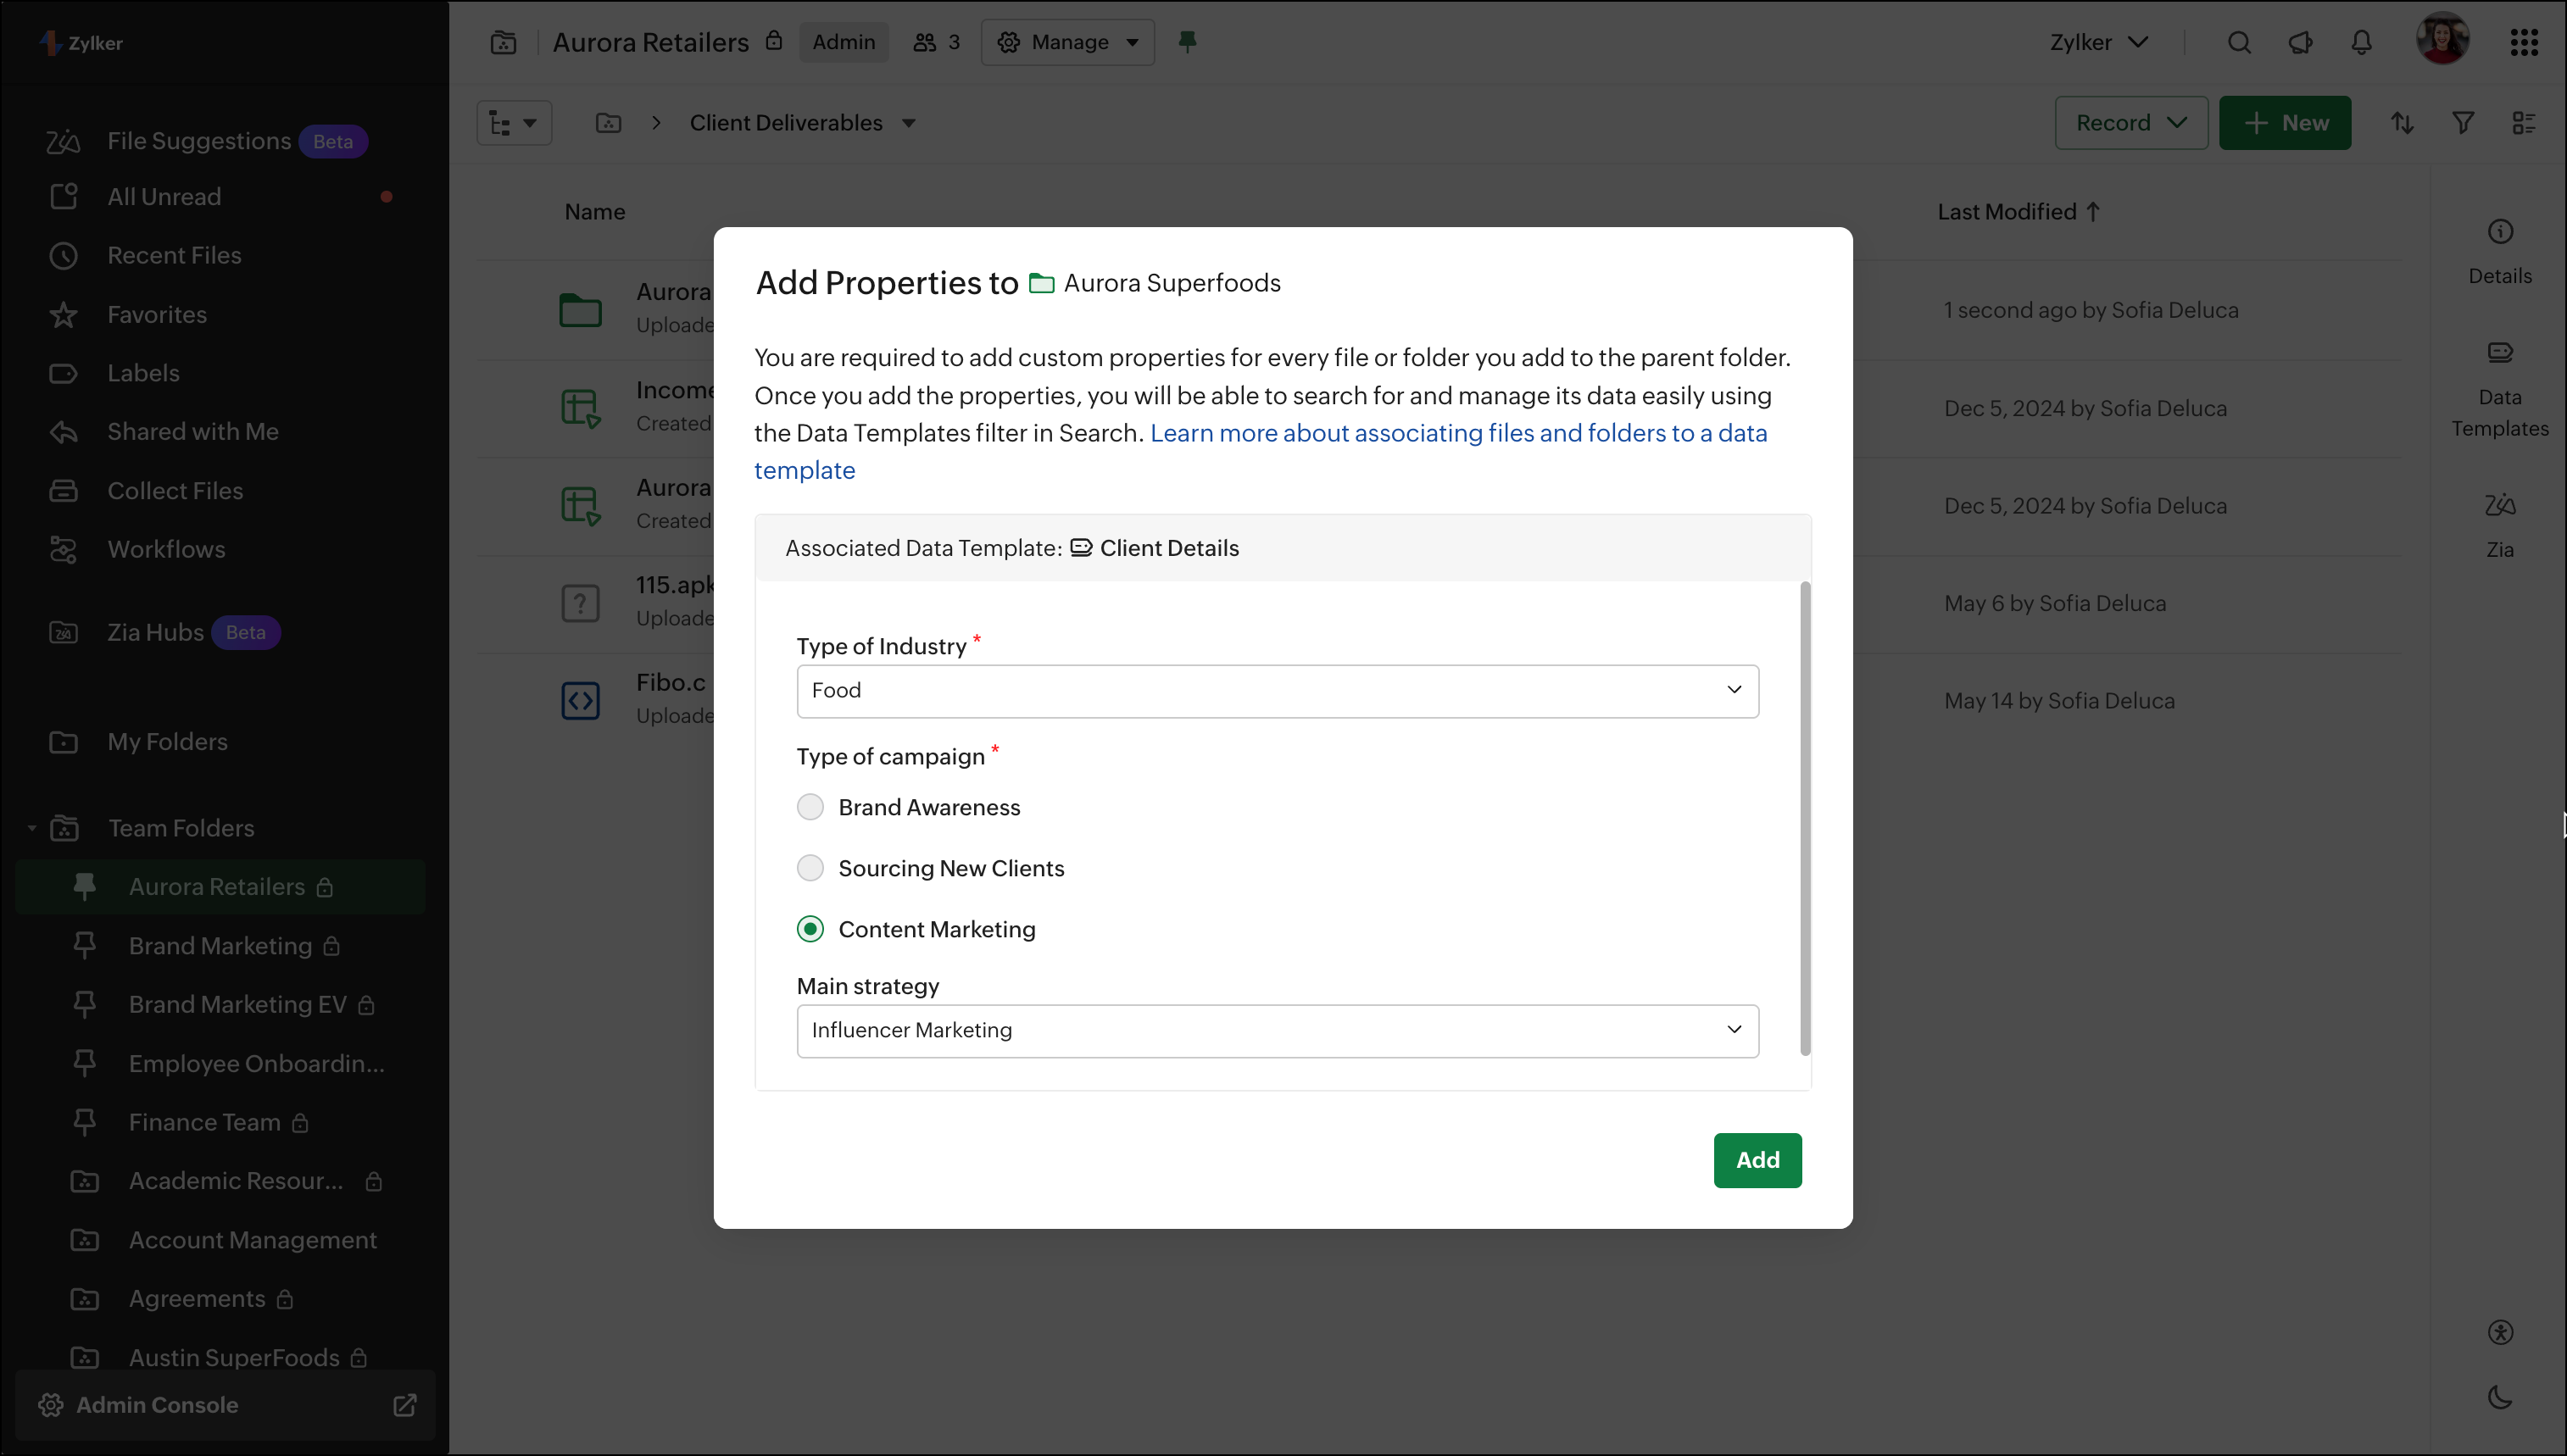The height and width of the screenshot is (1456, 2567).
Task: Click the sort arrows icon
Action: pyautogui.click(x=2402, y=123)
